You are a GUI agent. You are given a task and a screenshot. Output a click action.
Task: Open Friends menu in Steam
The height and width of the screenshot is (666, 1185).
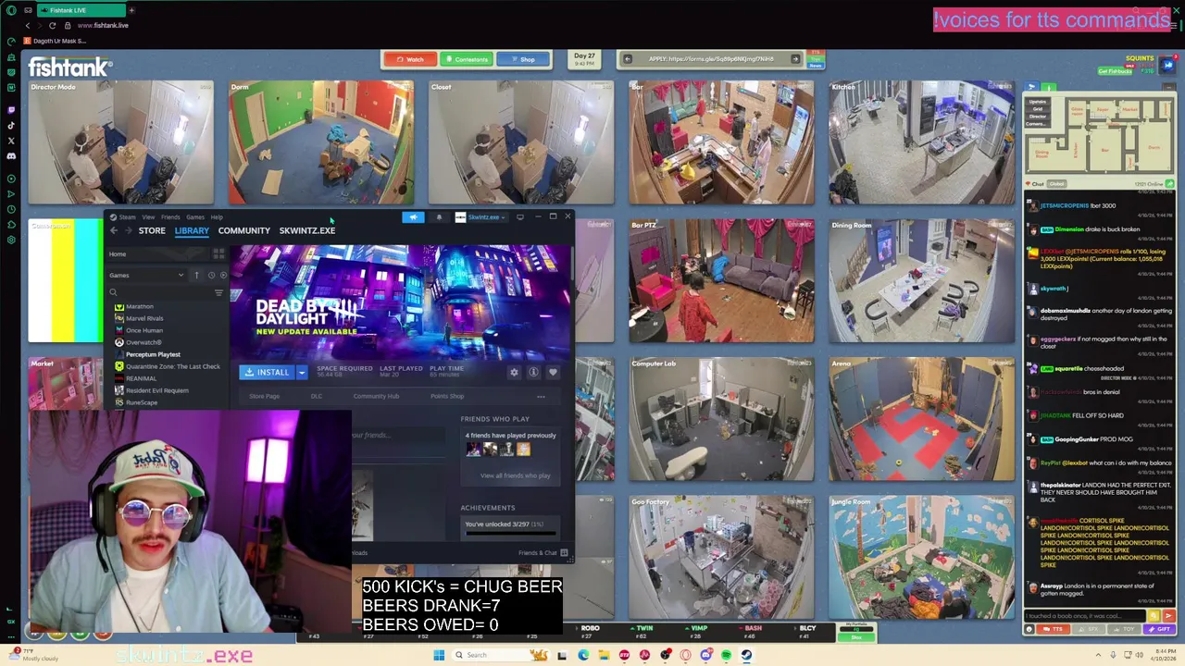[x=170, y=217]
